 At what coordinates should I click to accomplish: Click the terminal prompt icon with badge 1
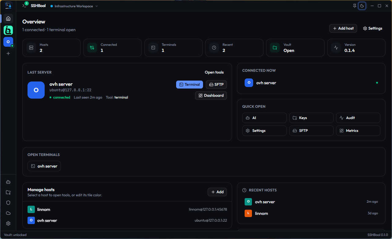tap(25, 5)
